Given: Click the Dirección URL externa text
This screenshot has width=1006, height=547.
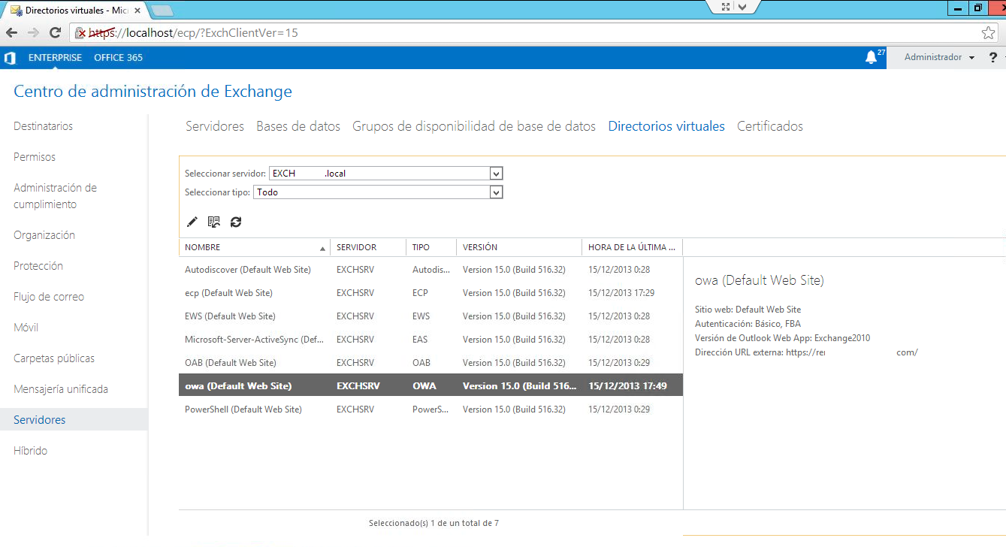Looking at the screenshot, I should pos(806,352).
